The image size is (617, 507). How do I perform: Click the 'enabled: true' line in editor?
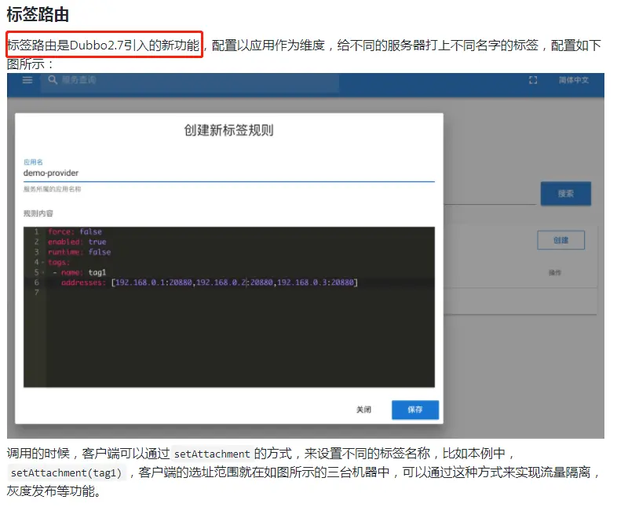pos(77,242)
